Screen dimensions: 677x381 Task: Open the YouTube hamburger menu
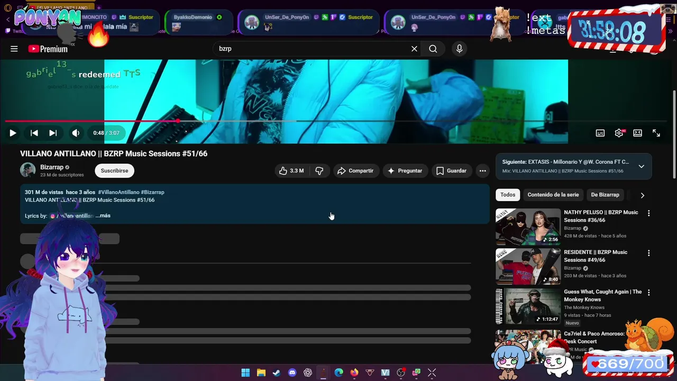click(x=14, y=49)
